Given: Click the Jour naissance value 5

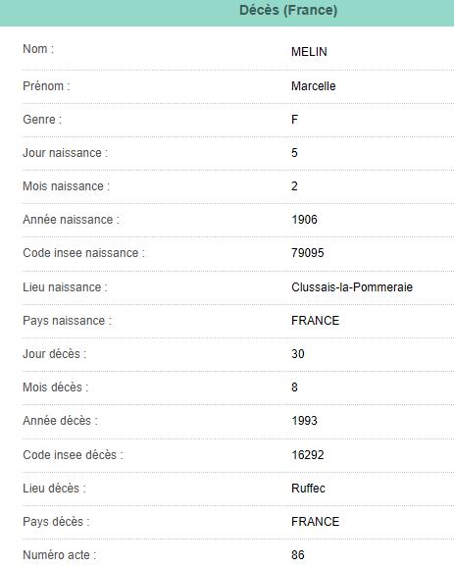Looking at the screenshot, I should coord(294,153).
